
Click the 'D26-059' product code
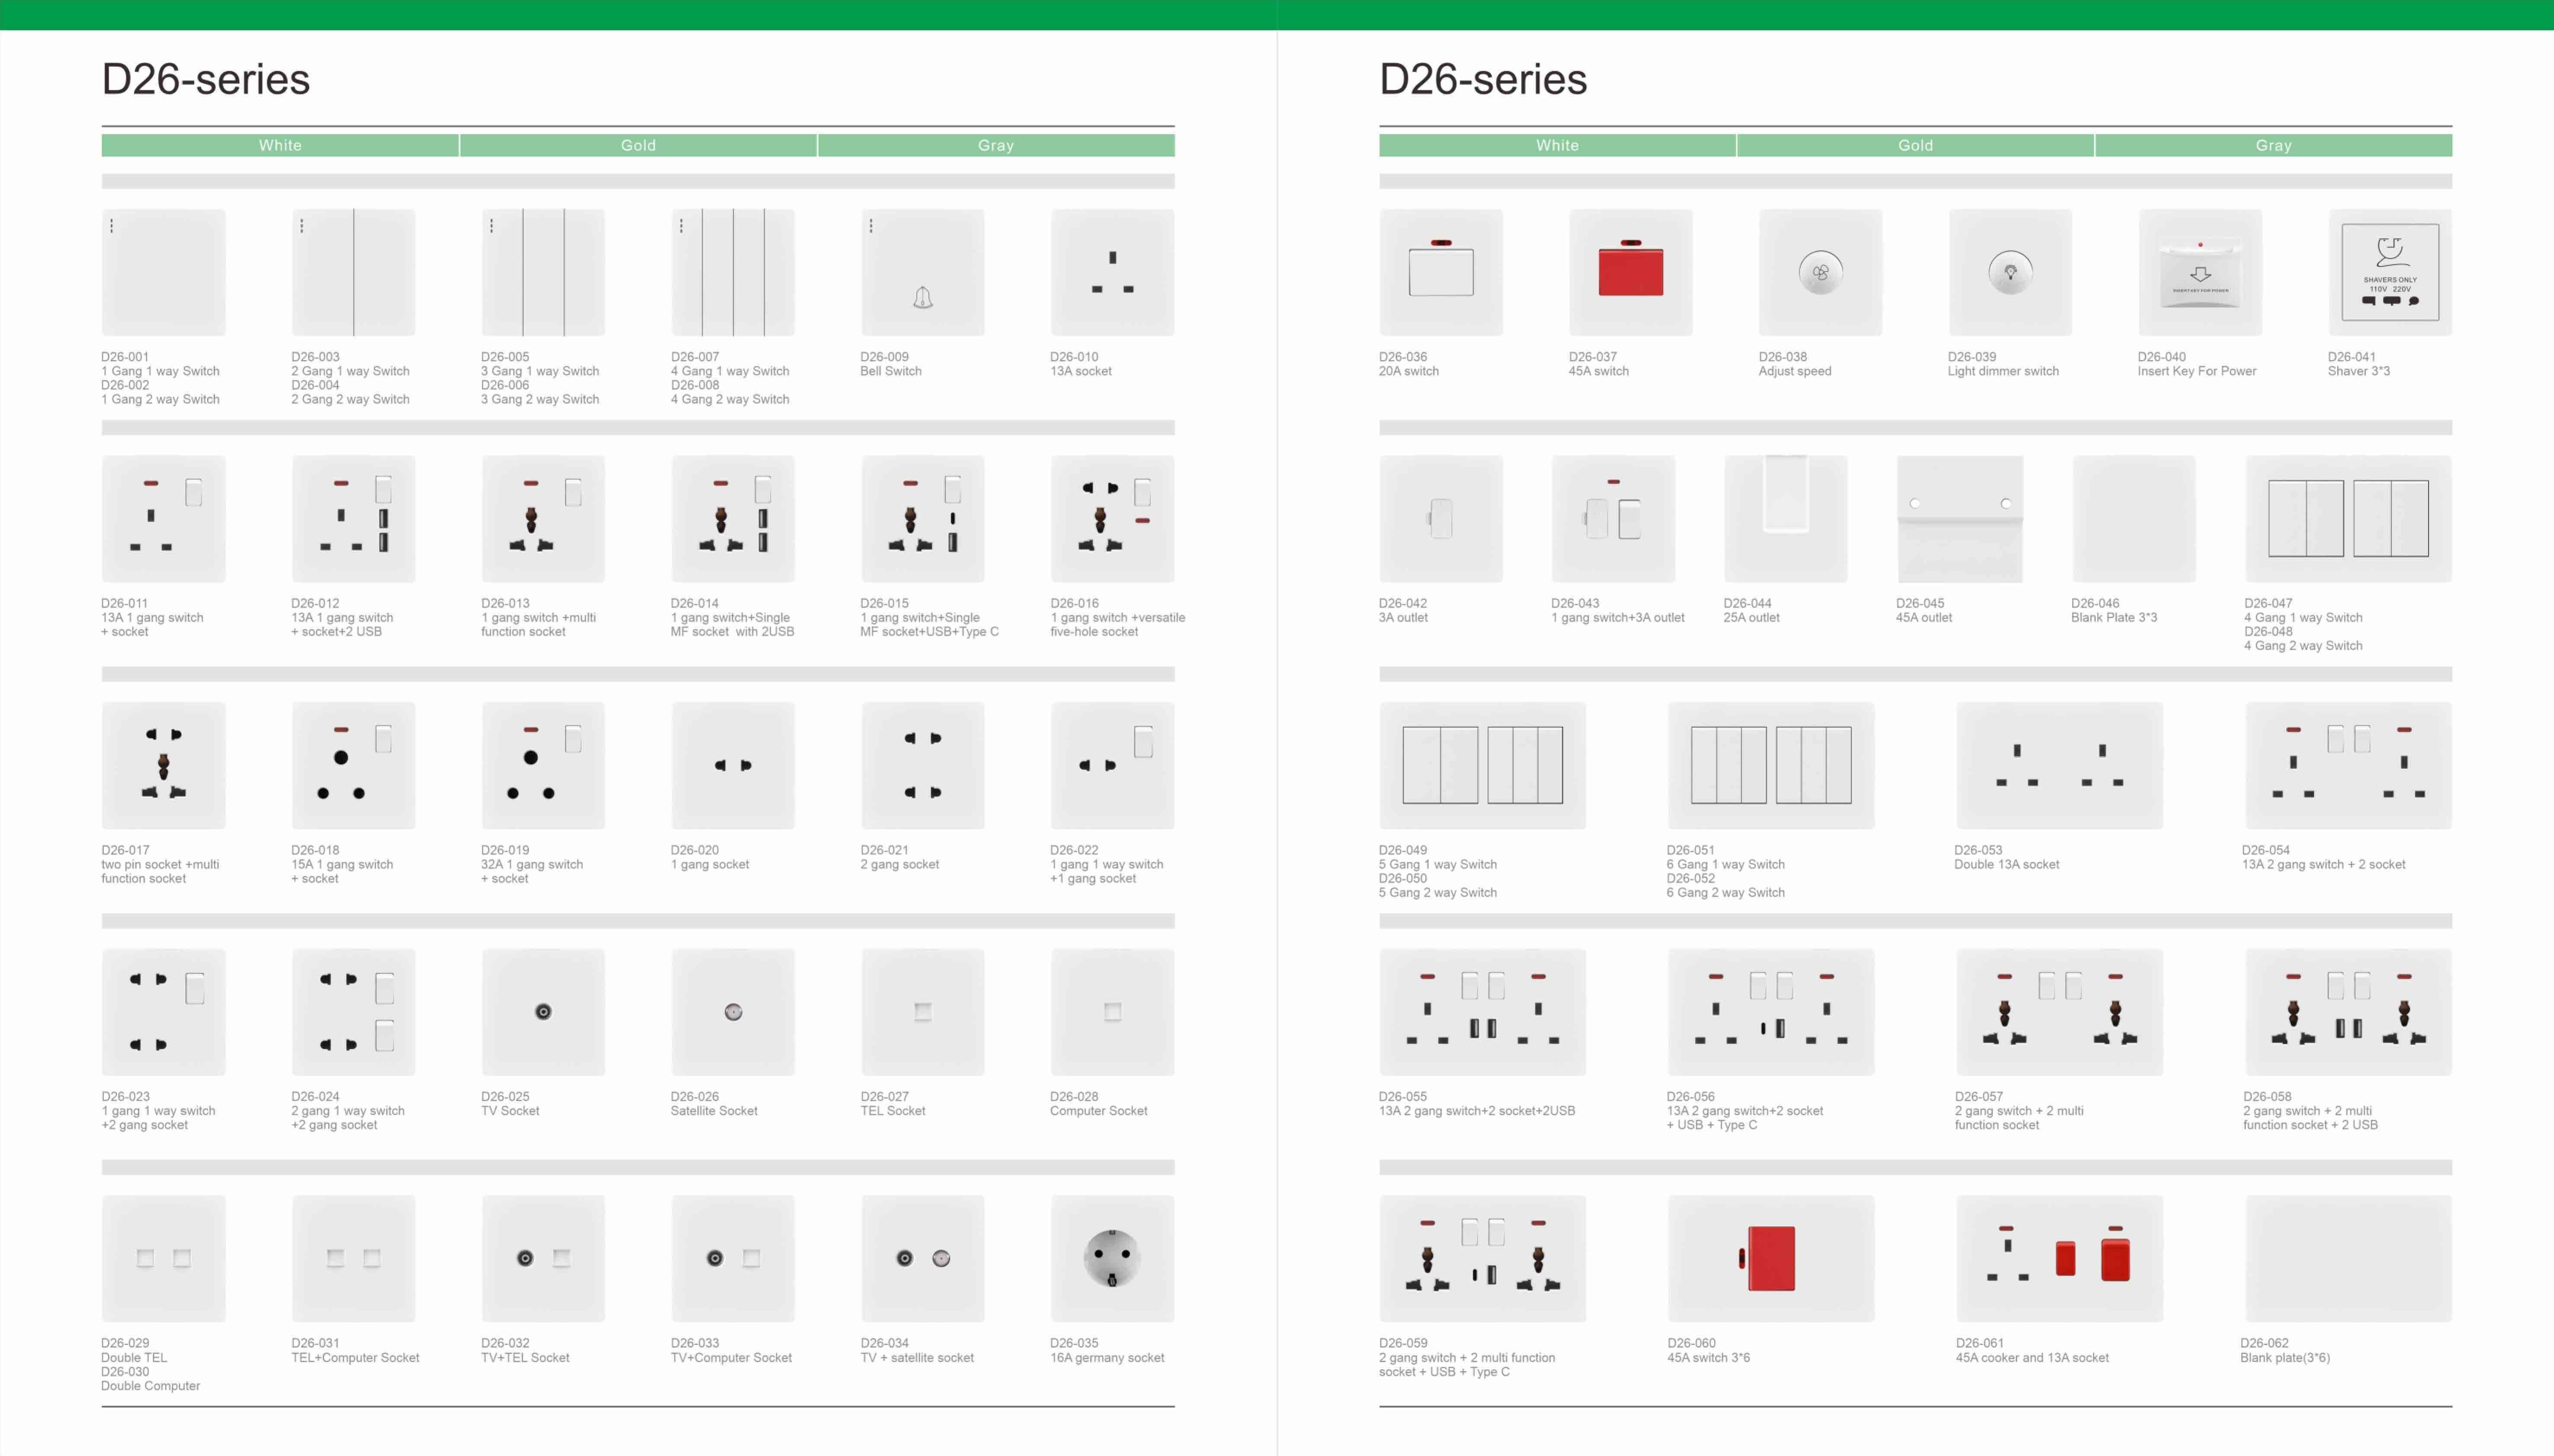[x=1403, y=1344]
